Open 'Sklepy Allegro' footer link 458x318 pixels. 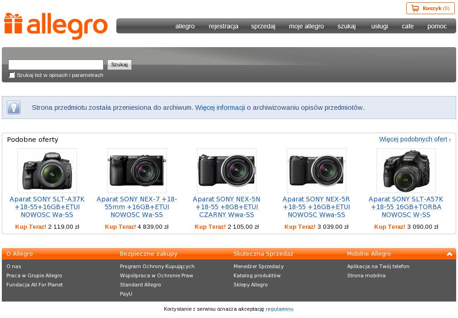(x=251, y=285)
